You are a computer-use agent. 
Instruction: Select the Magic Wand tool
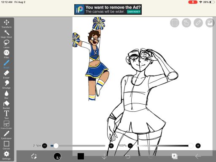tap(6, 34)
